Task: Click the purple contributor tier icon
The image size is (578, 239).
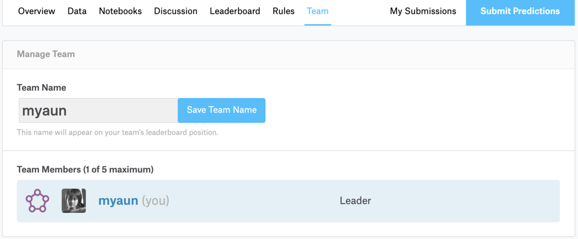Action: [x=37, y=201]
